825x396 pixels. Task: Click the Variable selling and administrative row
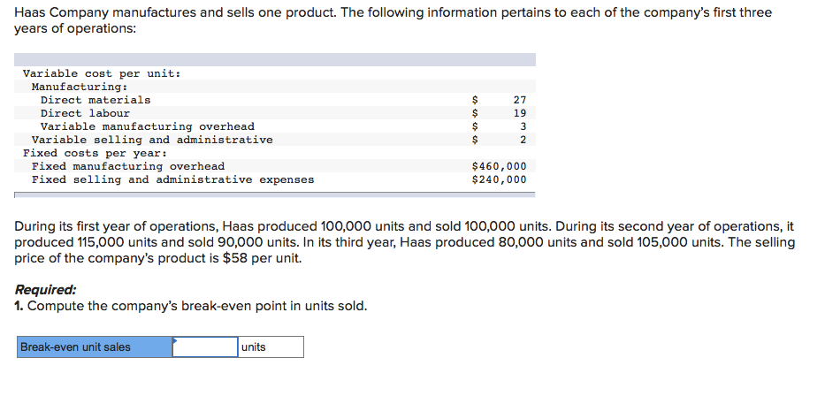(x=152, y=140)
